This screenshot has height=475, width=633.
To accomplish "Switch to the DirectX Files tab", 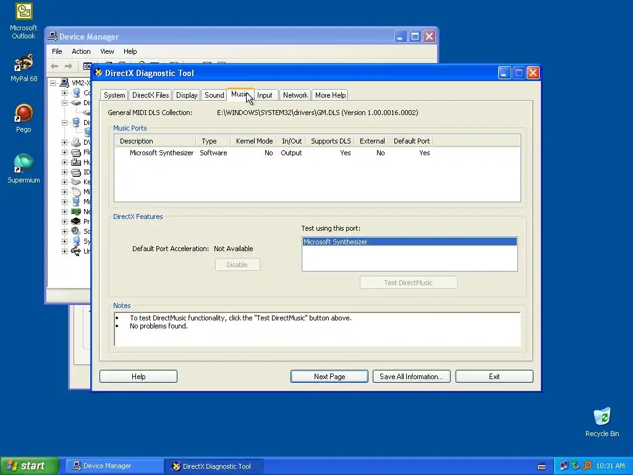I will coord(151,95).
